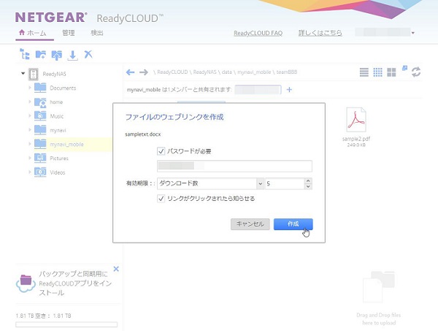This screenshot has width=438, height=331.
Task: Open the ホーム tab
Action: [x=33, y=33]
